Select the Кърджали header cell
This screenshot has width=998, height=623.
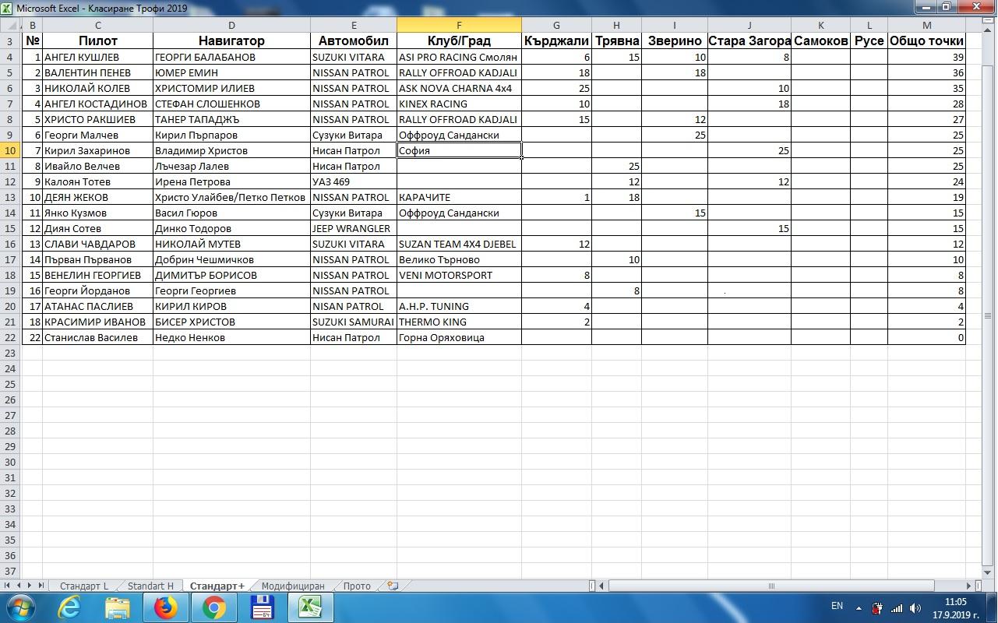tap(556, 40)
